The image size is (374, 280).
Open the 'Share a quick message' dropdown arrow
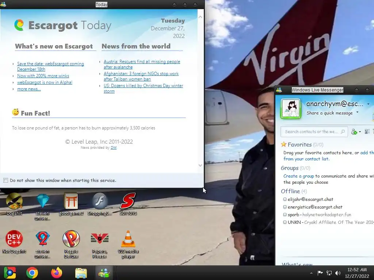tap(357, 112)
